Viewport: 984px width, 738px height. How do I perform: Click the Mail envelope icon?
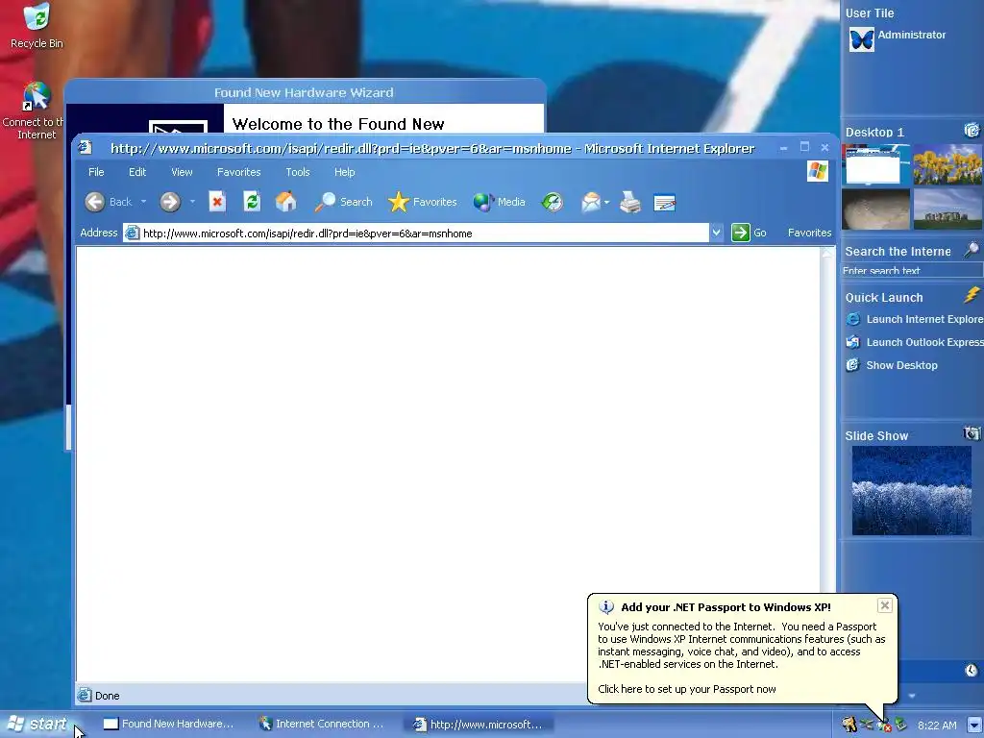(591, 202)
